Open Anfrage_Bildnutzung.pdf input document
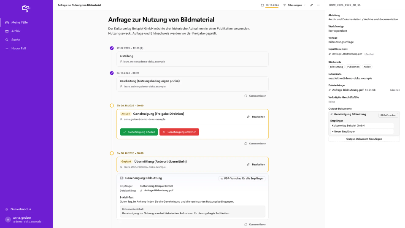The image size is (405, 228). (x=347, y=54)
